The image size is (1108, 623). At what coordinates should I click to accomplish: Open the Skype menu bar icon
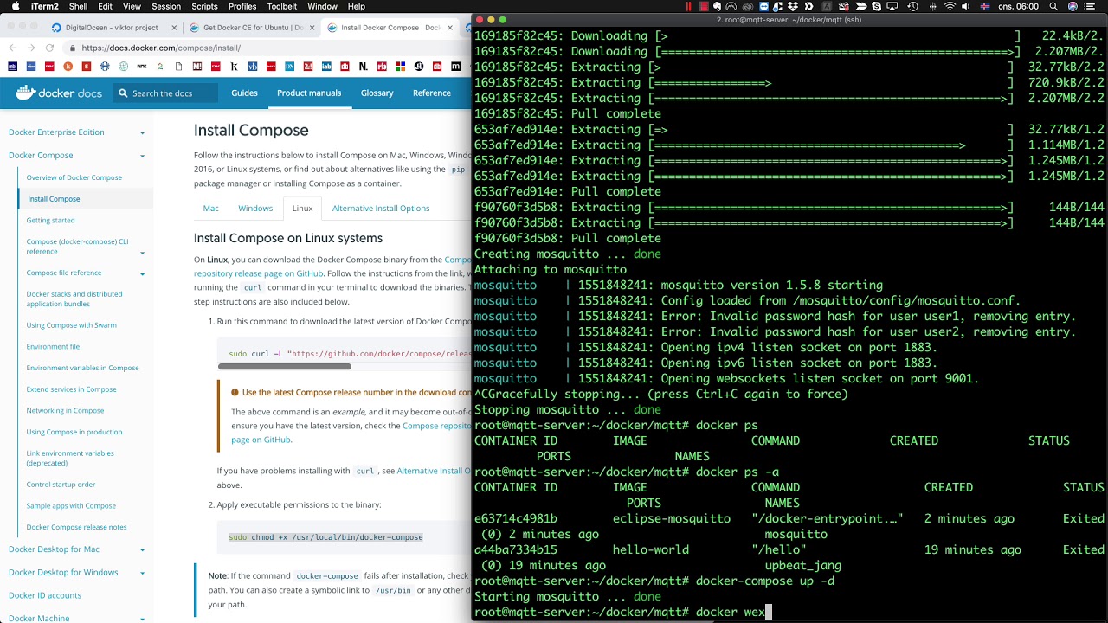click(x=877, y=6)
